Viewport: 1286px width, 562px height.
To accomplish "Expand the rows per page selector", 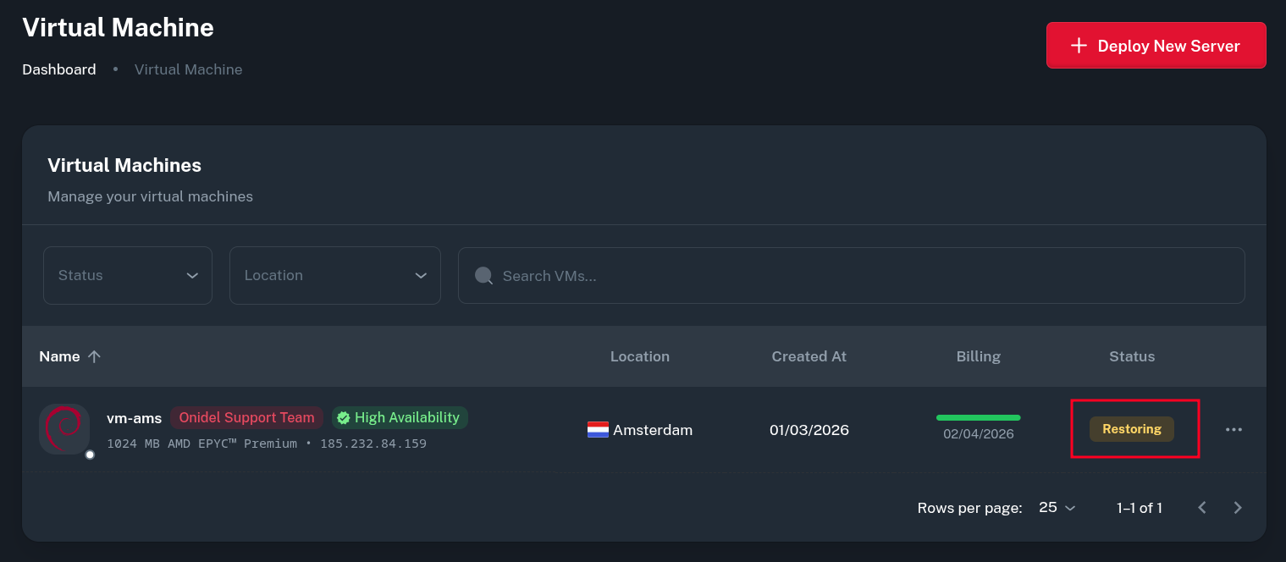I will click(x=1057, y=508).
